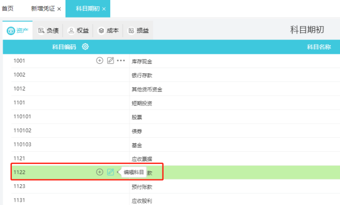The height and width of the screenshot is (205, 340).
Task: Click the 应收票据 subject name
Action: 142,159
